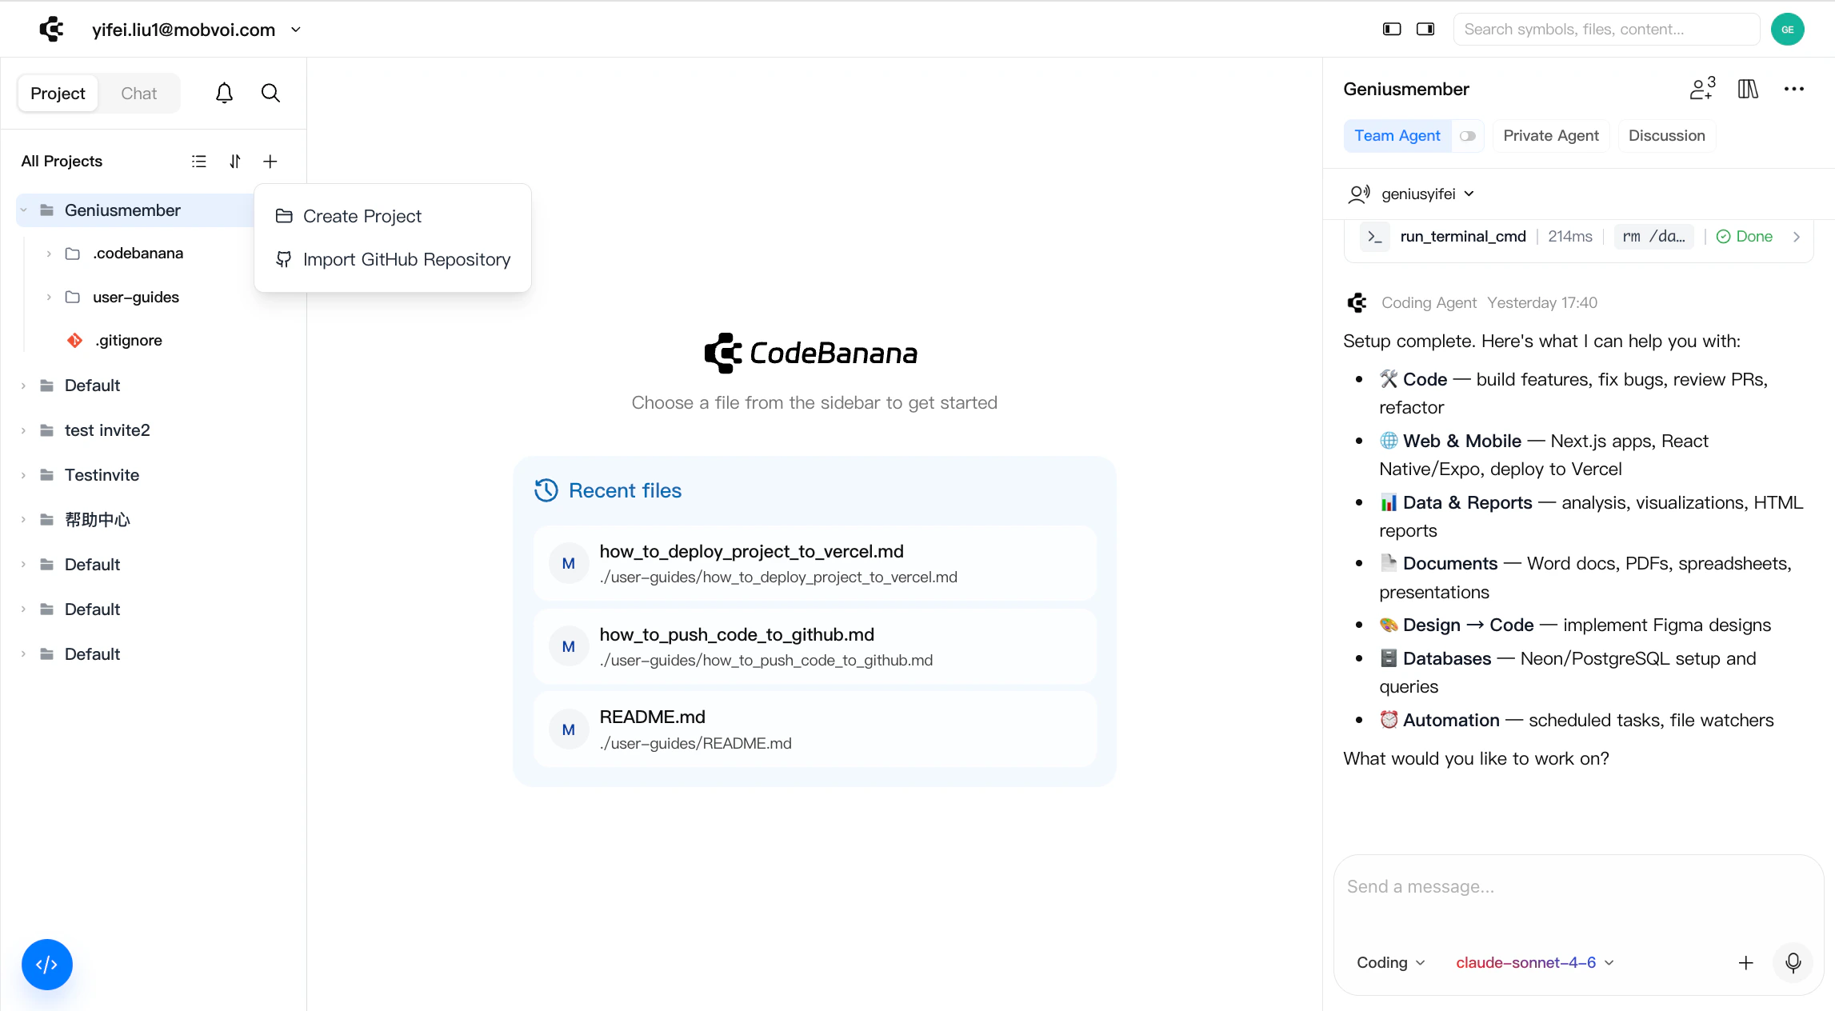
Task: Click the plus attach icon in message box
Action: coord(1746,963)
